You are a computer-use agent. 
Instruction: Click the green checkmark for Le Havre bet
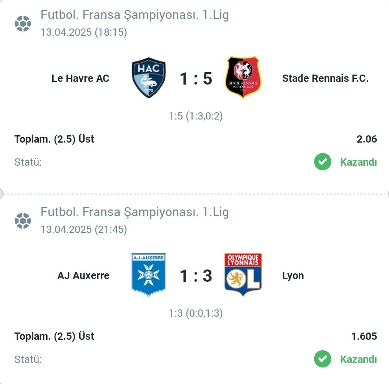323,162
